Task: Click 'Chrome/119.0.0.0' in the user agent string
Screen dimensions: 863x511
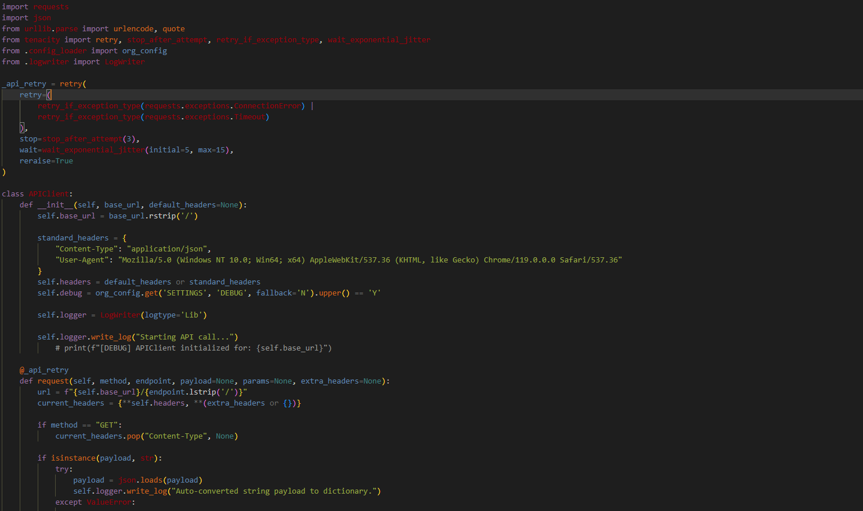Action: (x=519, y=260)
